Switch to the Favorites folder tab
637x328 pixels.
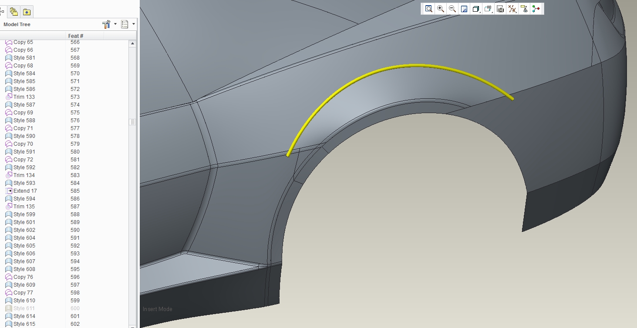click(27, 12)
